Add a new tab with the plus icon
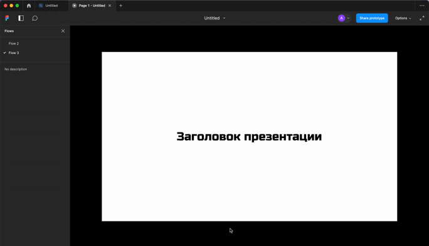This screenshot has width=429, height=246. (x=120, y=6)
